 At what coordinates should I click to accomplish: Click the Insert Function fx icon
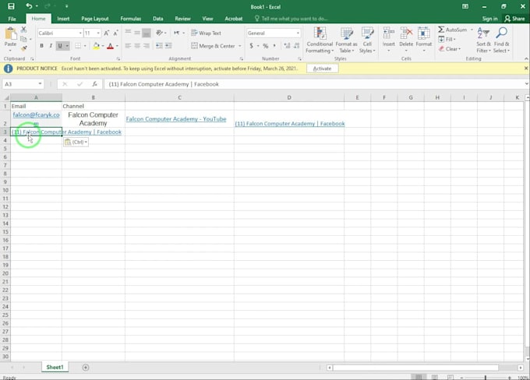click(x=94, y=84)
